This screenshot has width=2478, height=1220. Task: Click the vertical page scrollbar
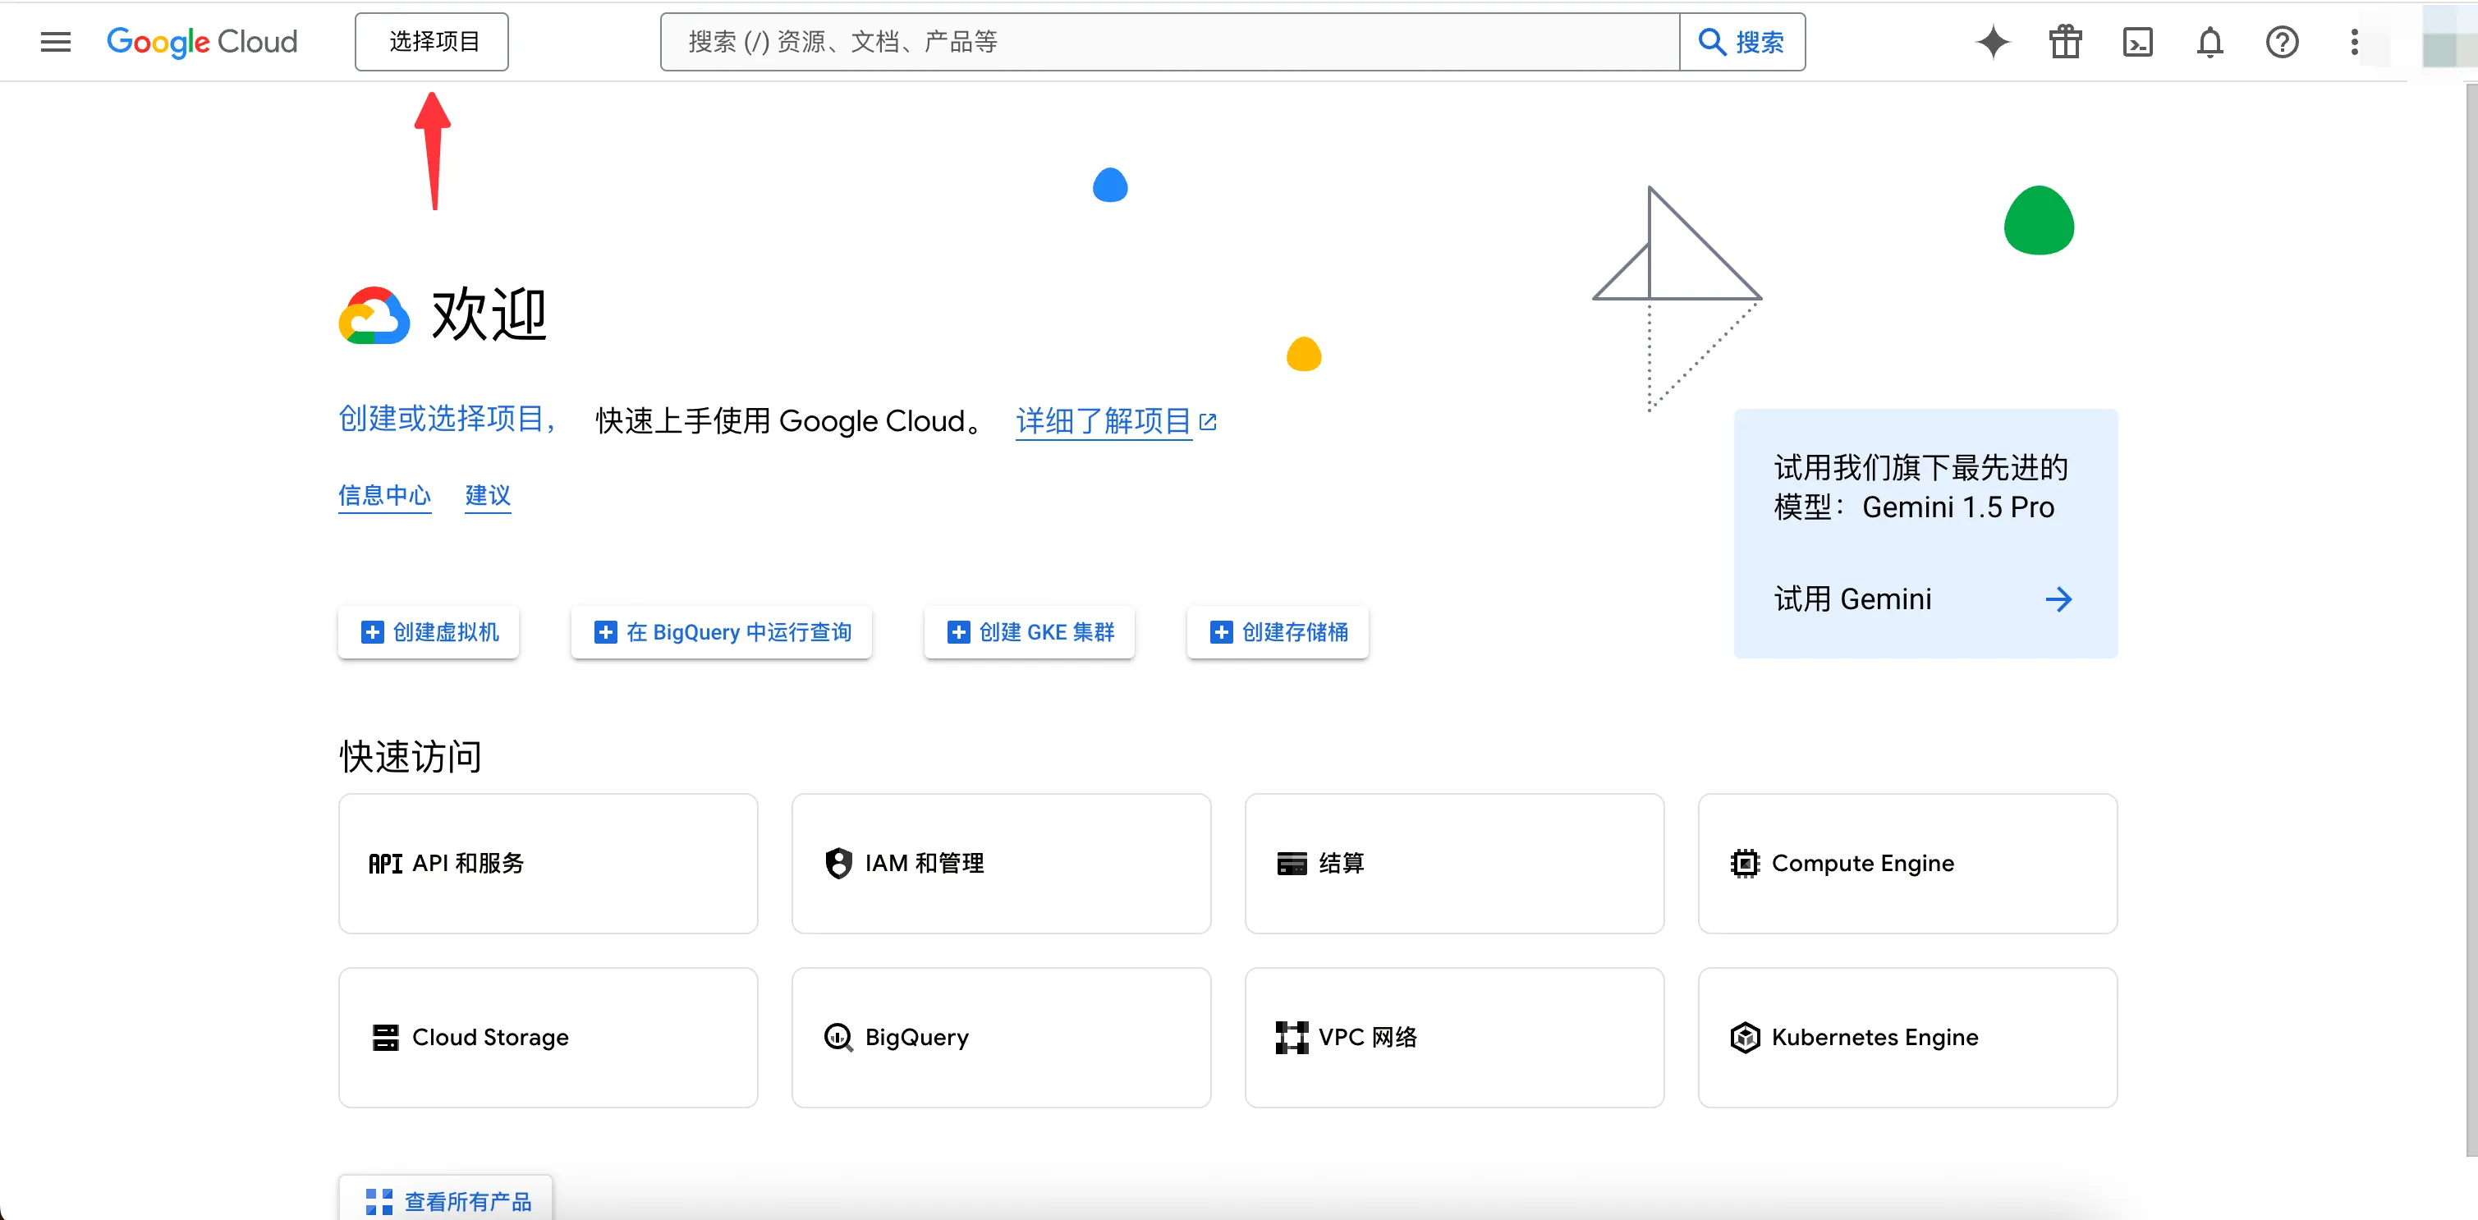pos(2471,620)
